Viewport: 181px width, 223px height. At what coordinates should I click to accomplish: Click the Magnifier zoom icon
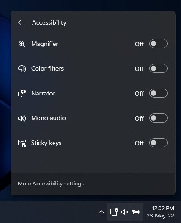pos(22,44)
